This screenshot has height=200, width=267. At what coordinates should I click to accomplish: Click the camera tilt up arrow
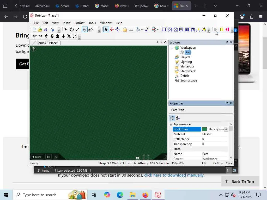click(46, 36)
